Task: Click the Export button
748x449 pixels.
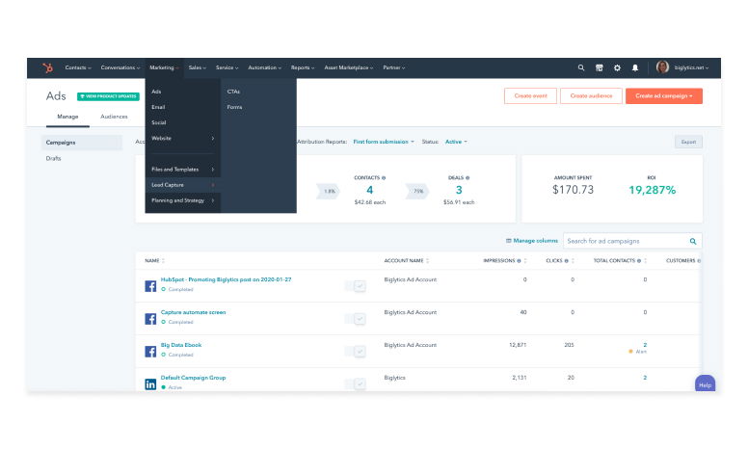Action: pyautogui.click(x=688, y=142)
